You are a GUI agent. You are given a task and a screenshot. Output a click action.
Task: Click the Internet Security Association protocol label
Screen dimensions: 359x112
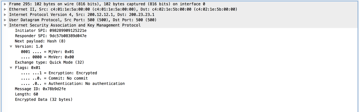[75, 25]
